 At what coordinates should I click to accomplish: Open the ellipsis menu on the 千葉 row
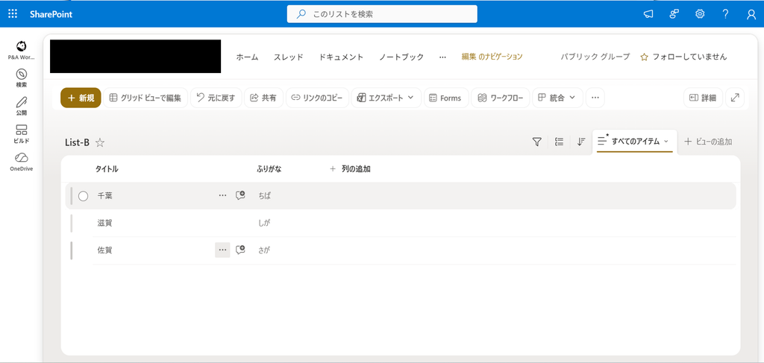(x=222, y=195)
